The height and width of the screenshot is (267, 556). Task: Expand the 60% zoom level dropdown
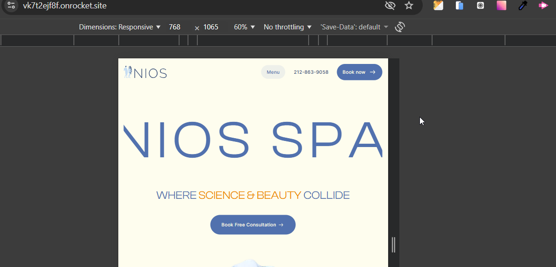tap(245, 27)
